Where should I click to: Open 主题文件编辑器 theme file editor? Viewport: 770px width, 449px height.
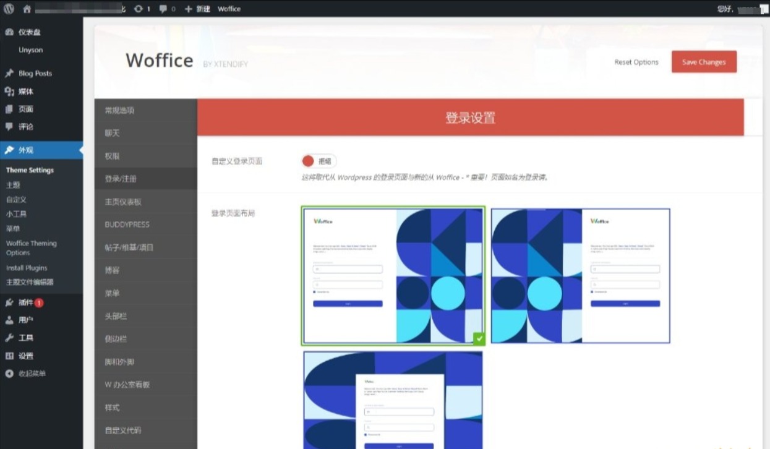30,282
